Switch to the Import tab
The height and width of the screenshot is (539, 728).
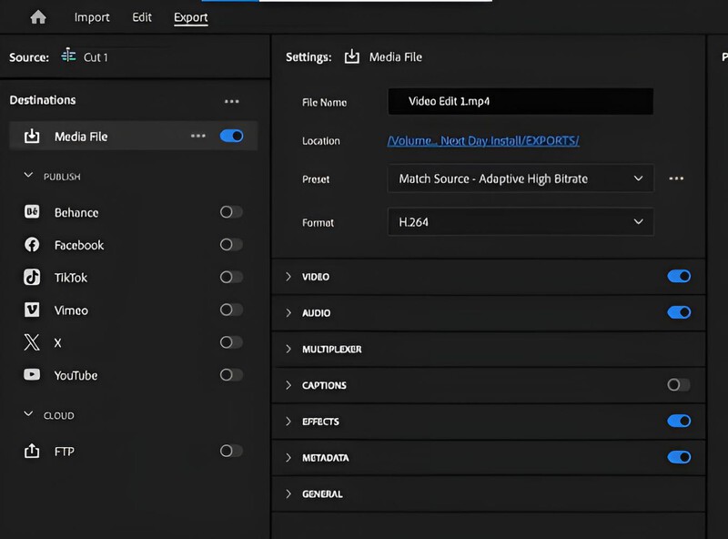coord(92,17)
